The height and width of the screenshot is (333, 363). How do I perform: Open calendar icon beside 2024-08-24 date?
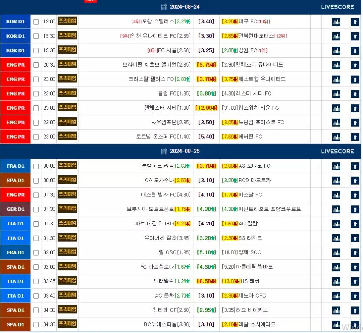[x=164, y=7]
